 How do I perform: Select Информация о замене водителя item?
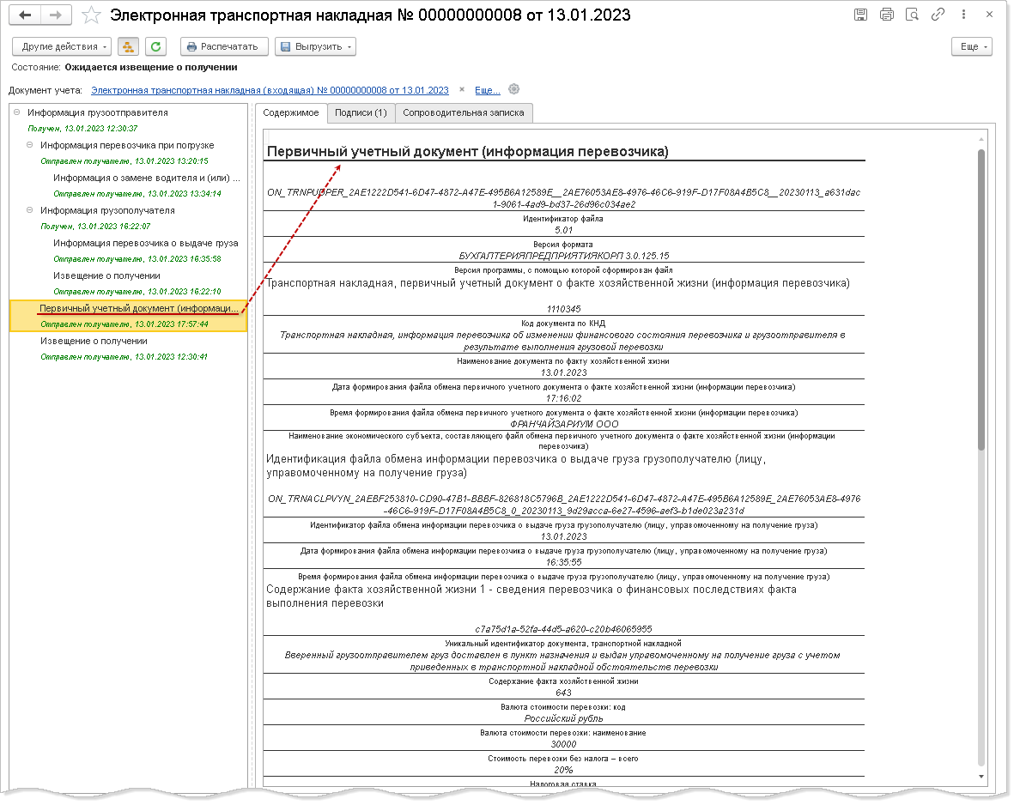coord(147,178)
